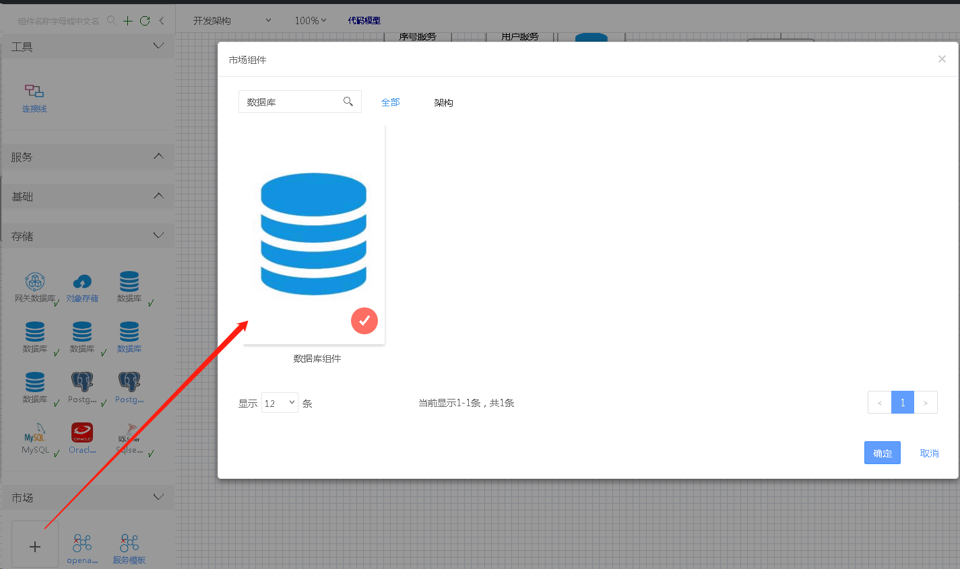Click the 网关数据库 component icon

click(35, 281)
